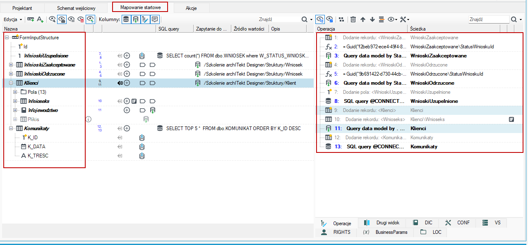The width and height of the screenshot is (528, 245).
Task: Open the Edycja dropdown menu
Action: pyautogui.click(x=13, y=19)
